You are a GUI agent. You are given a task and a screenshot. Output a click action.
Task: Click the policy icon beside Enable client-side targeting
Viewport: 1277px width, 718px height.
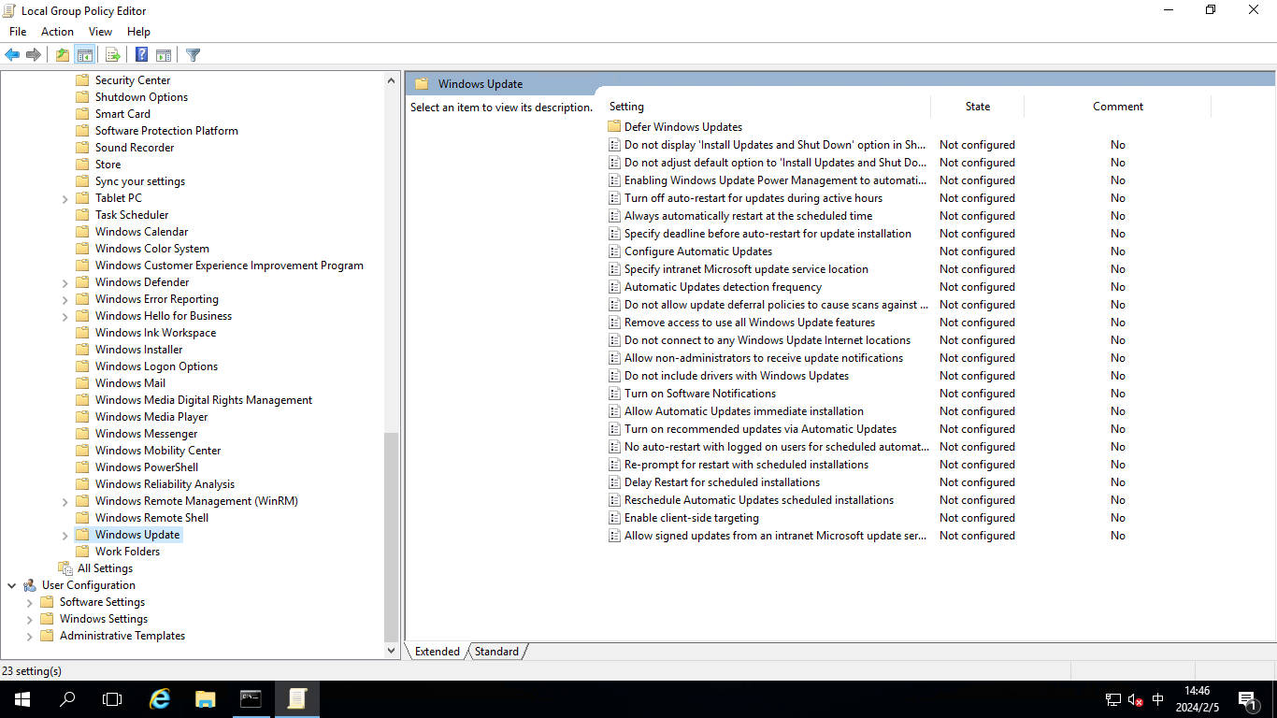614,518
